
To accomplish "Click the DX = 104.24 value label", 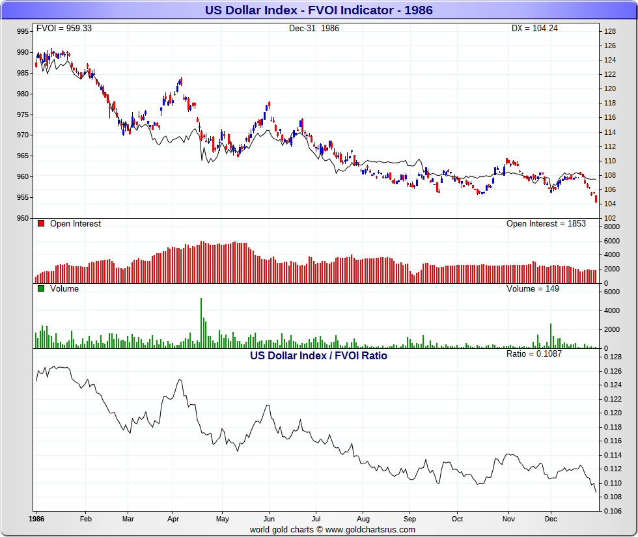I will [534, 29].
